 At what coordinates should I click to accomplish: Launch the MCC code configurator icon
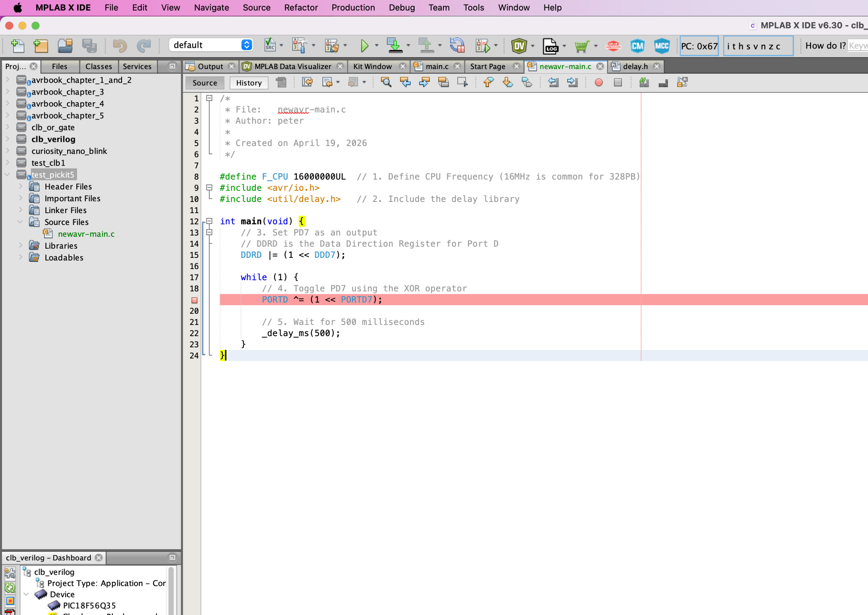[x=662, y=46]
